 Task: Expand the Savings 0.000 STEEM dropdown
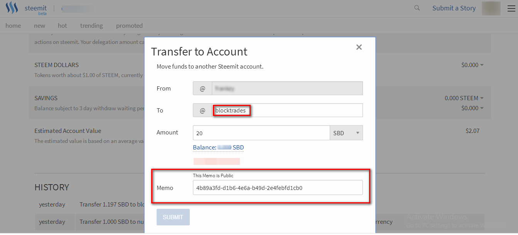464,98
